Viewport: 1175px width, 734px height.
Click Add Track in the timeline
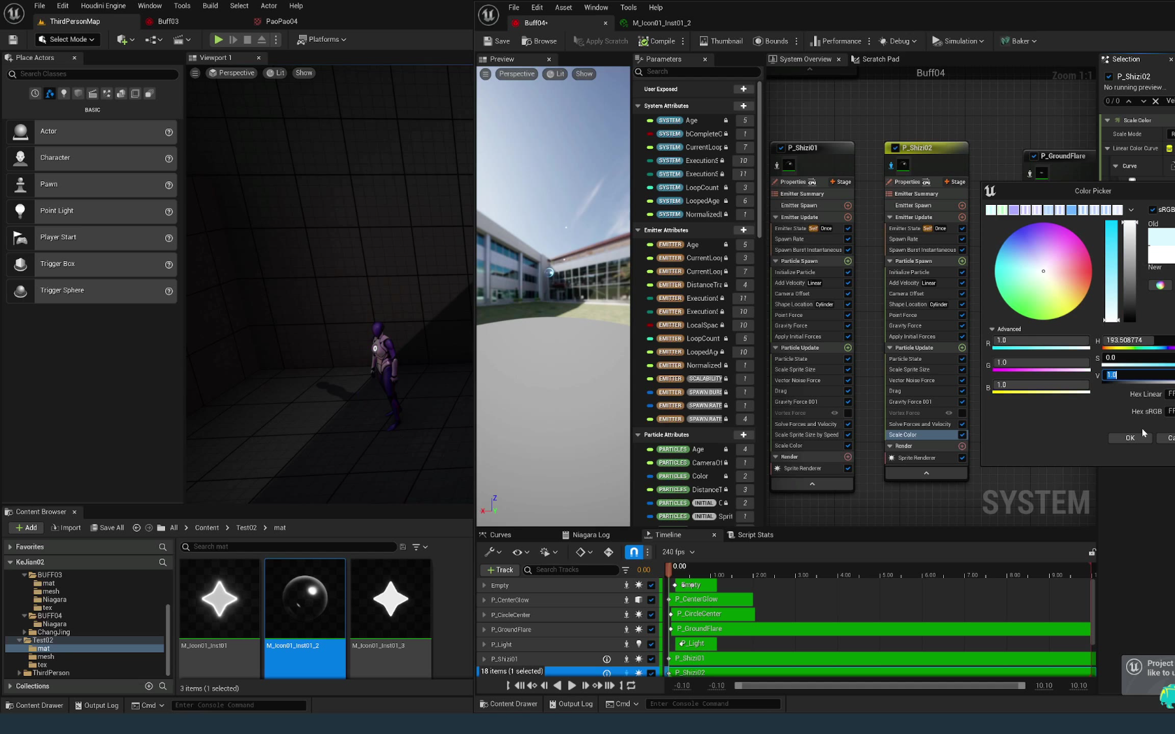tap(499, 570)
